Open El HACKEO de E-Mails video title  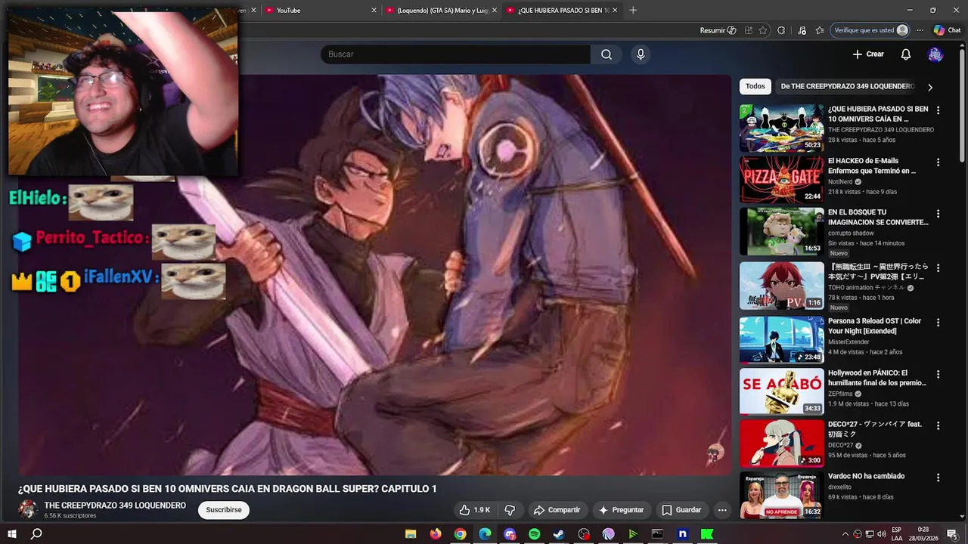pos(872,165)
